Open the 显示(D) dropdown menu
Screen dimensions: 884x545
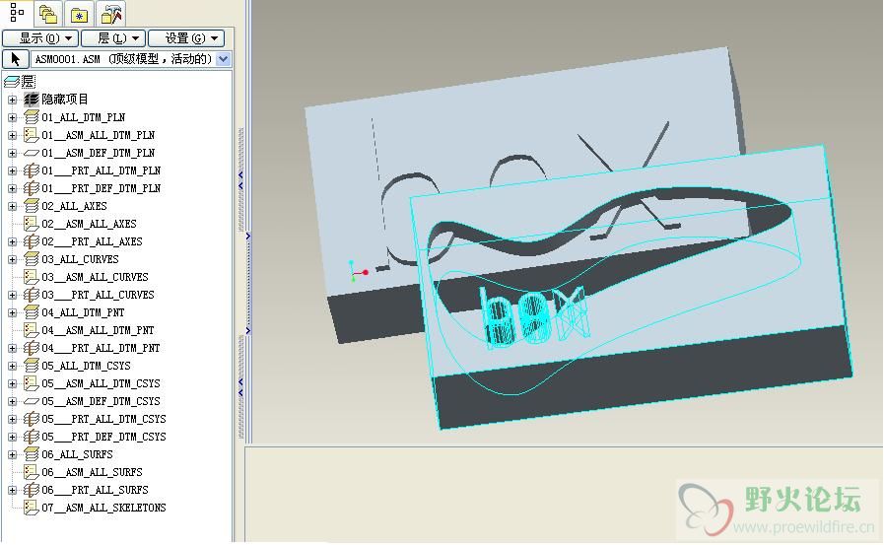click(39, 38)
